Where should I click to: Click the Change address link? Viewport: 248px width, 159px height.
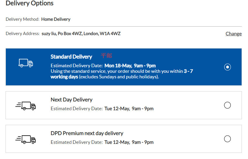click(x=233, y=34)
